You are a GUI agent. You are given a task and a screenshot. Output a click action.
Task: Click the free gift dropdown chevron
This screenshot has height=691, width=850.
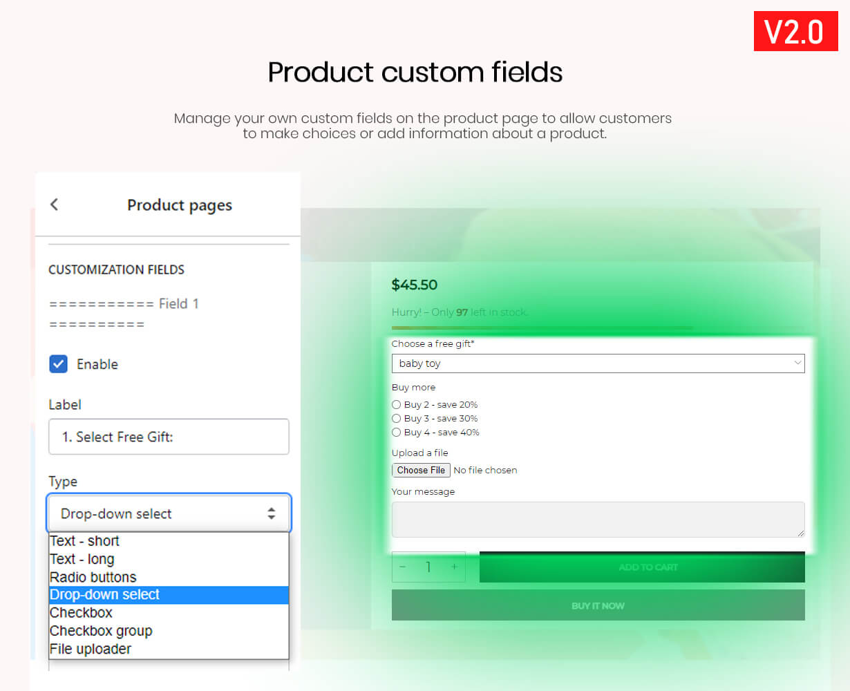click(x=797, y=363)
